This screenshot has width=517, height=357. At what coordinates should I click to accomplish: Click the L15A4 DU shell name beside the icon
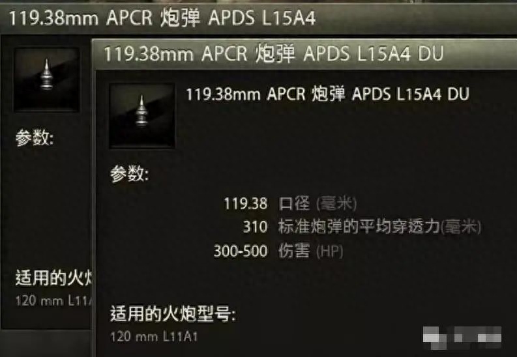pos(327,94)
